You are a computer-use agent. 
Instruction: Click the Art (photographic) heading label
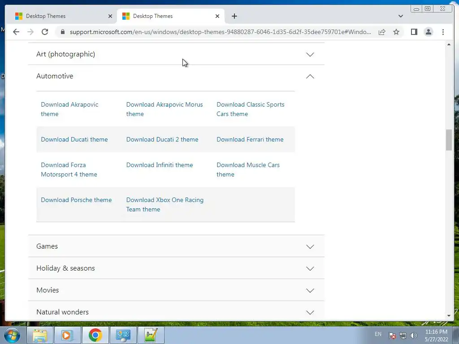pyautogui.click(x=65, y=54)
